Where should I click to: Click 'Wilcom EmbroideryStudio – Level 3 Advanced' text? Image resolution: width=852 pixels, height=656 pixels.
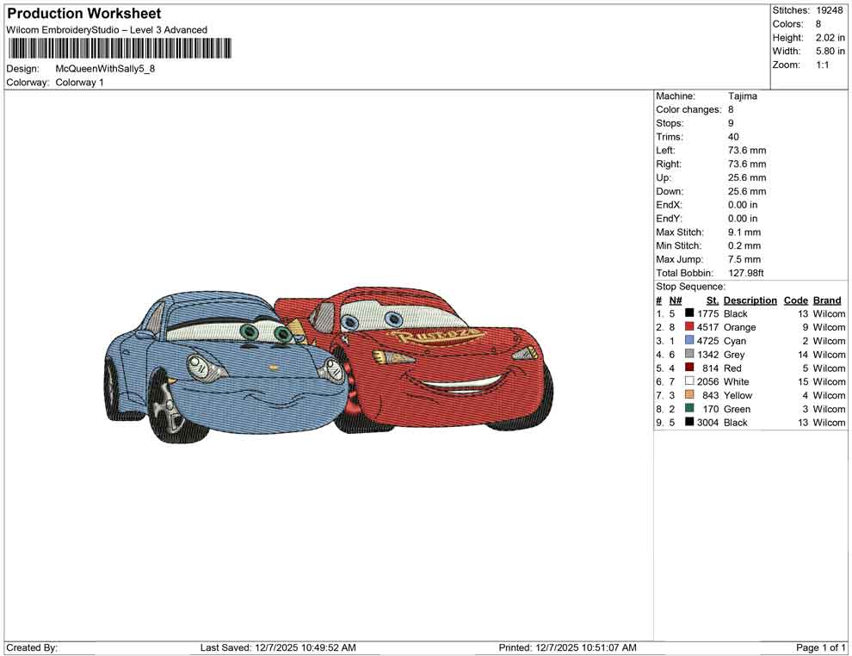107,30
